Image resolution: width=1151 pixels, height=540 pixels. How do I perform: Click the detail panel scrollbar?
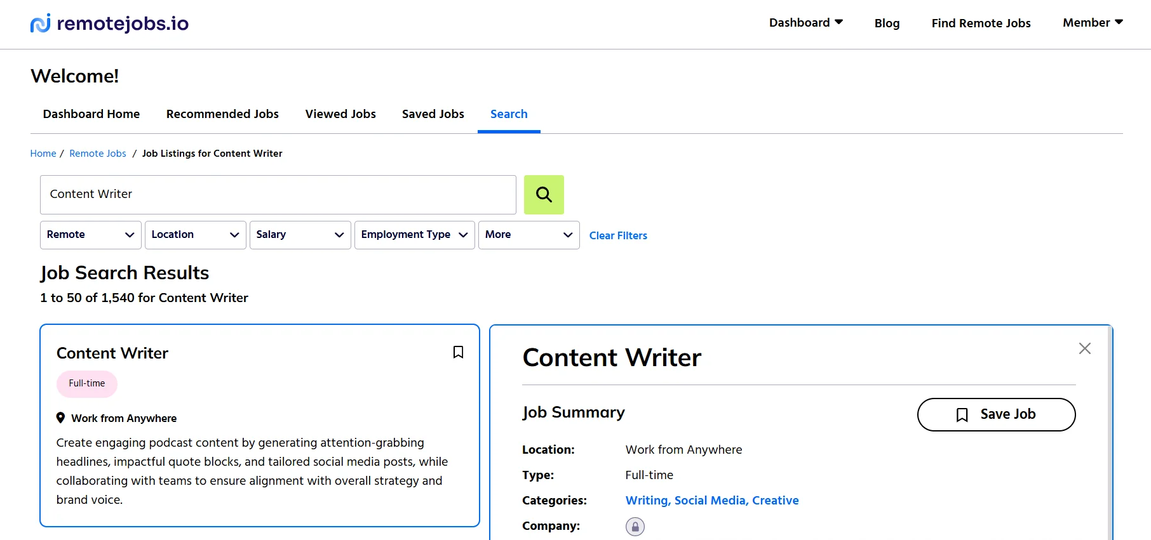point(1110,432)
